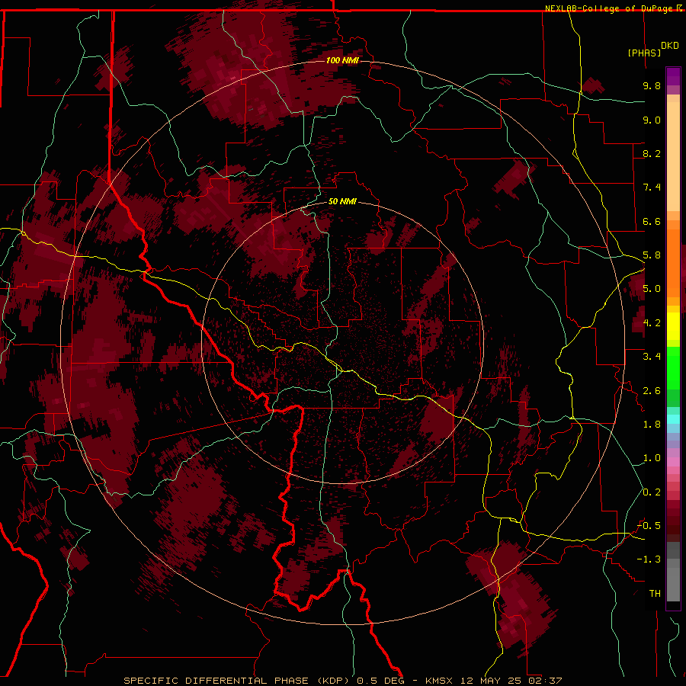Click the 9.0 value on the scale
This screenshot has width=686, height=686.
(652, 120)
